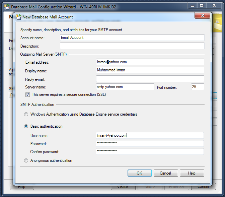Focus the Description input box

(x=132, y=46)
